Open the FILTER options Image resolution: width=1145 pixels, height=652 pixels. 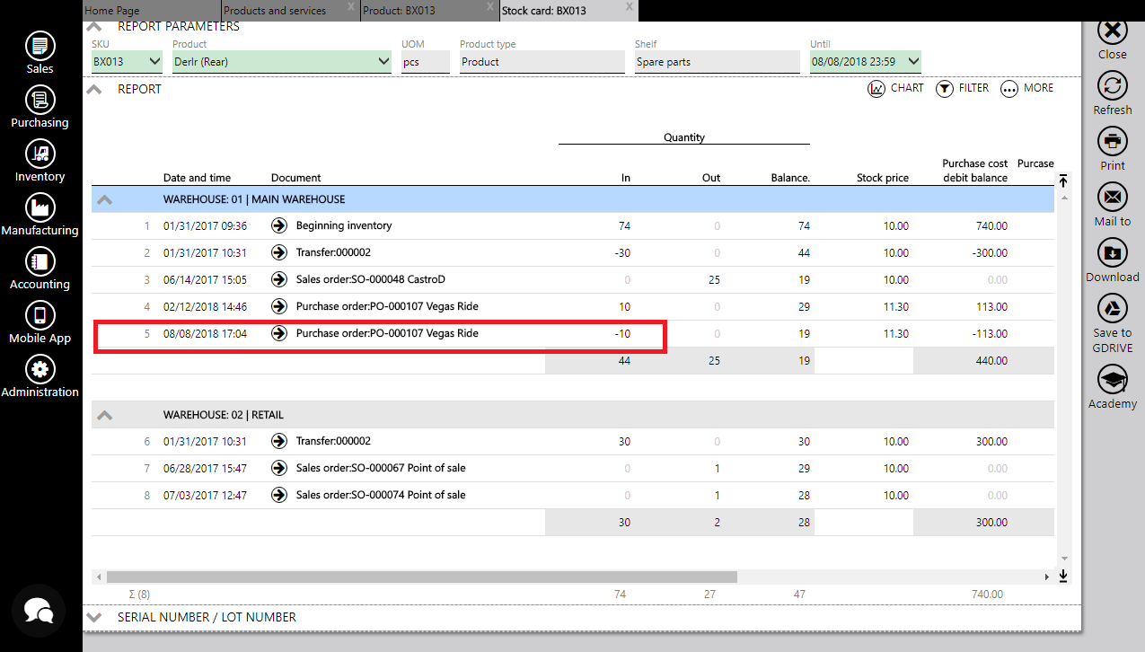click(962, 88)
